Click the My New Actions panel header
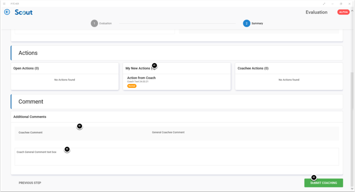The image size is (355, 192). 139,68
